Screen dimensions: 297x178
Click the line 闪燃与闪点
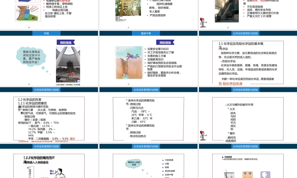137,108
